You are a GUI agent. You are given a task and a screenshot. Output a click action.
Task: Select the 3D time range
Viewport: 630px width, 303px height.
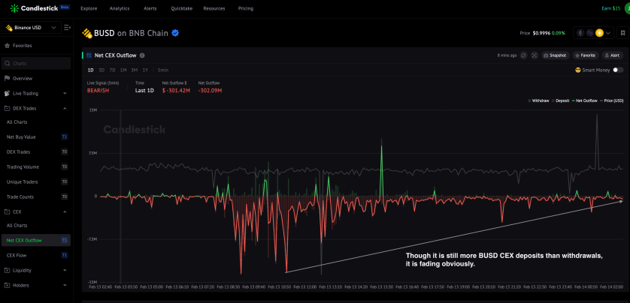pyautogui.click(x=101, y=70)
